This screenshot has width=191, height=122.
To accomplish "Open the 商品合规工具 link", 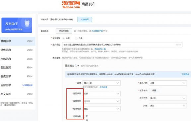I will click(x=100, y=49).
